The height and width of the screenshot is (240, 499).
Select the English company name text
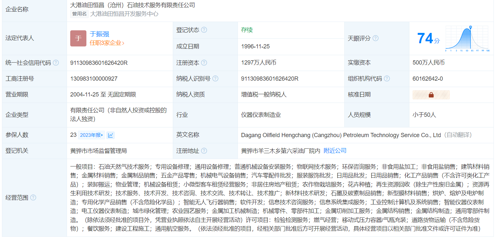click(x=341, y=135)
